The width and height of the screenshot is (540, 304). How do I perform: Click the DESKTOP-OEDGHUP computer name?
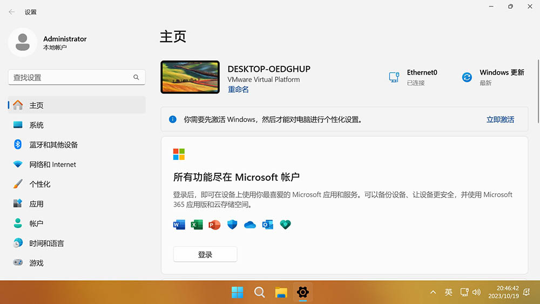click(x=269, y=69)
